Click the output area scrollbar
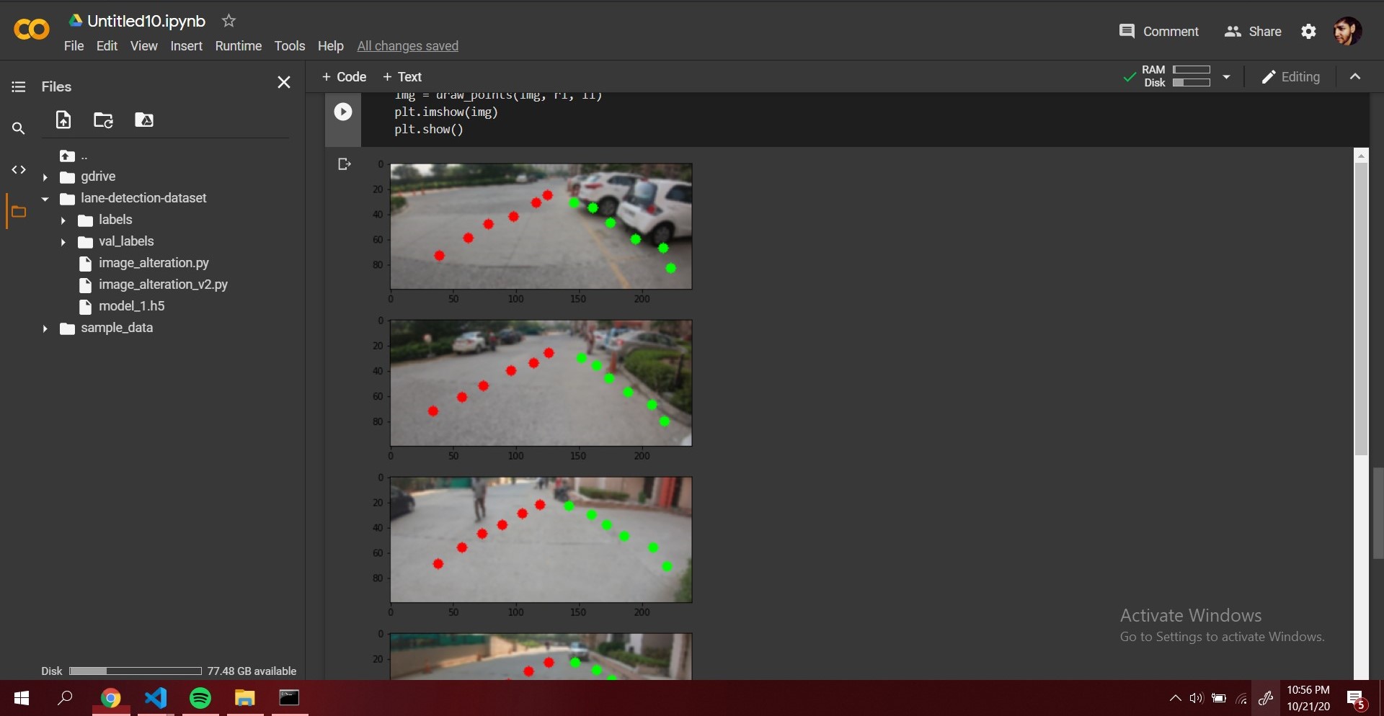The image size is (1384, 716). [x=1361, y=310]
